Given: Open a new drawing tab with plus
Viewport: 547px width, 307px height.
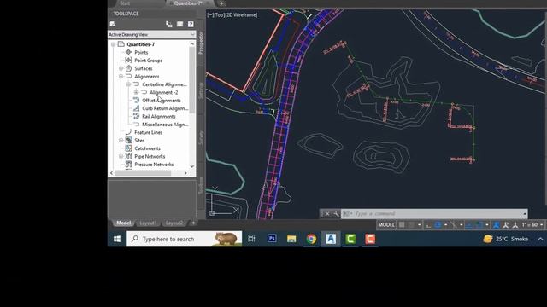Looking at the screenshot, I should 221,3.
